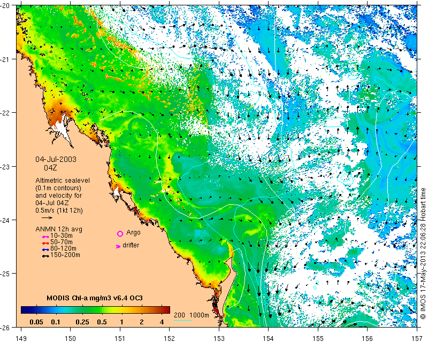
Task: Click the 'MODIS Chl-a mg/m3 v6.4 OC3' title
Action: [x=95, y=298]
